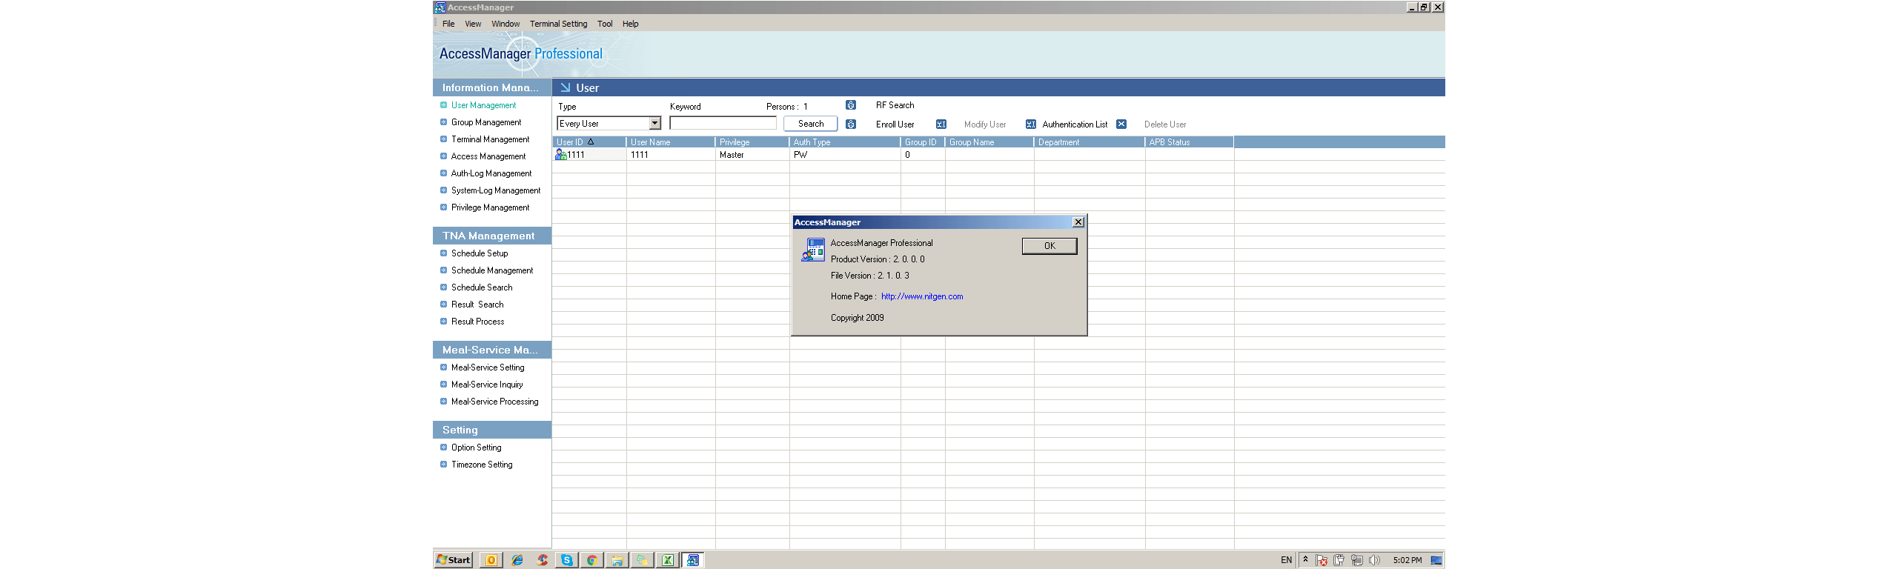Open Result Search

[477, 305]
